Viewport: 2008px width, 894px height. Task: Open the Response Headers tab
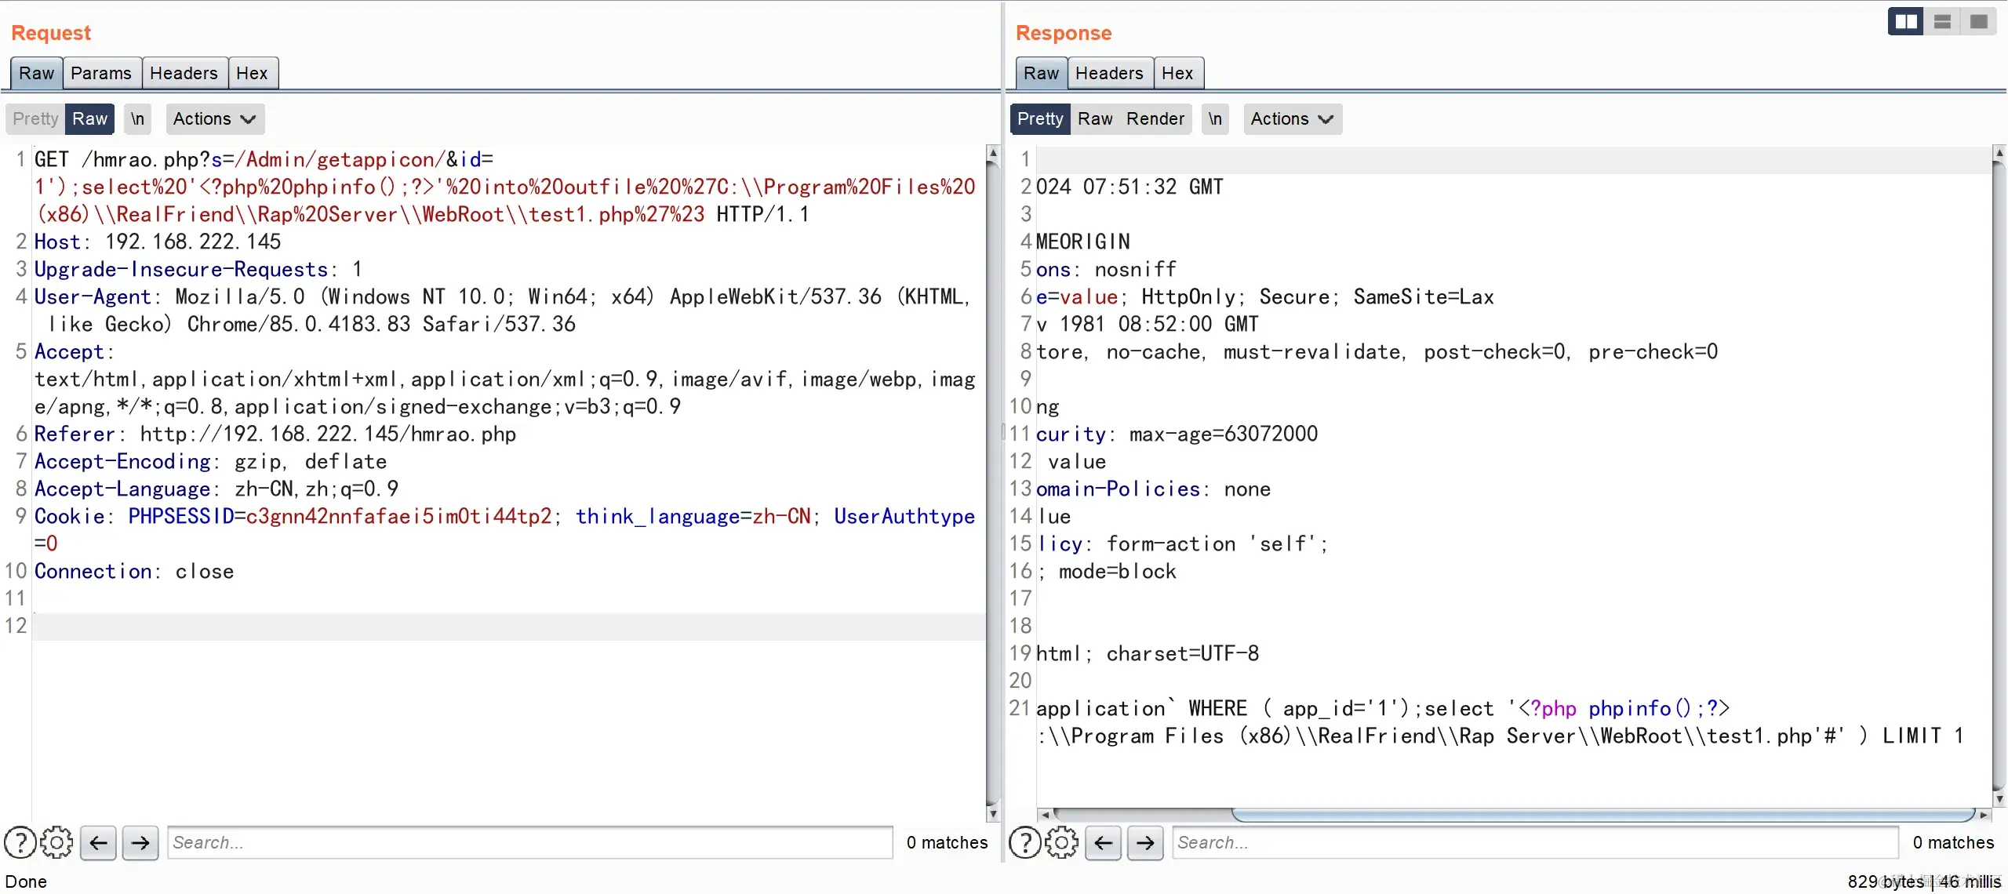pos(1109,74)
